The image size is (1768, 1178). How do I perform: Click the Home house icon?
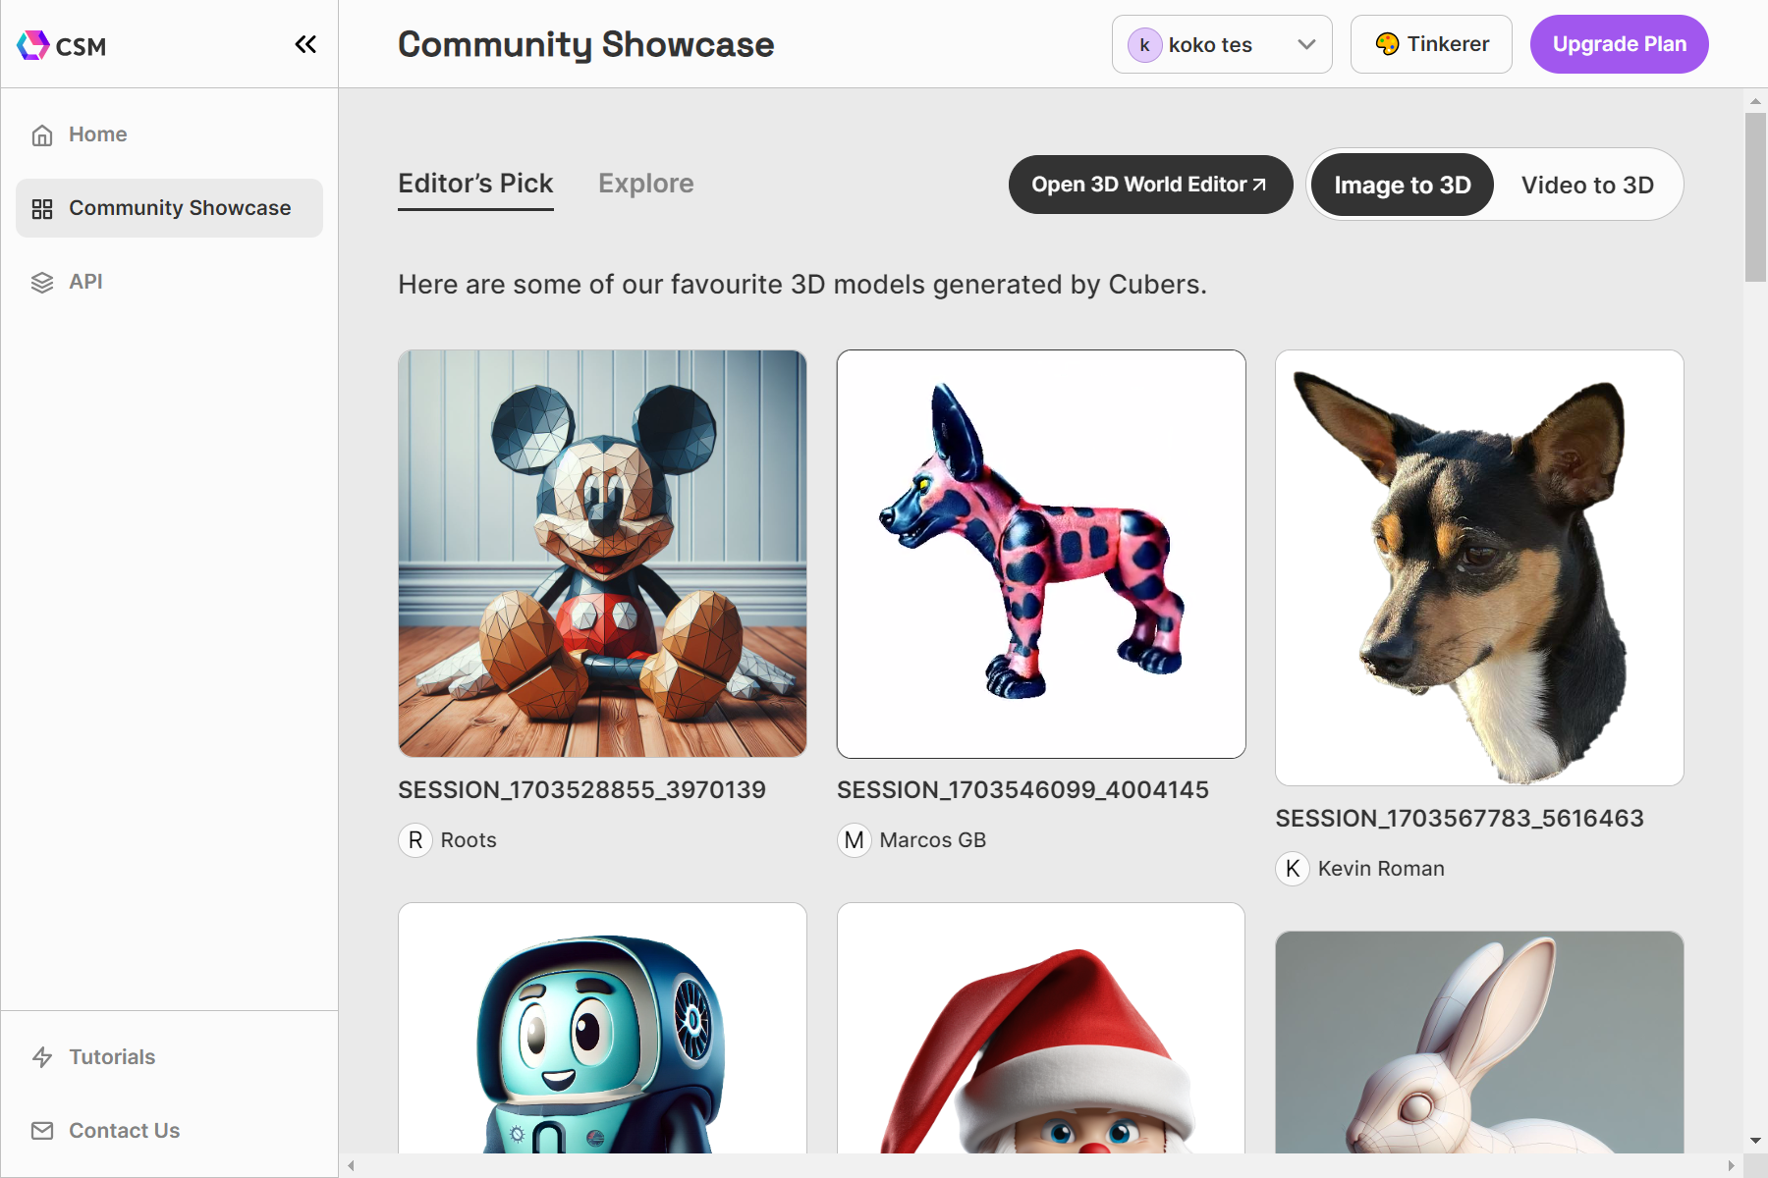[x=42, y=135]
